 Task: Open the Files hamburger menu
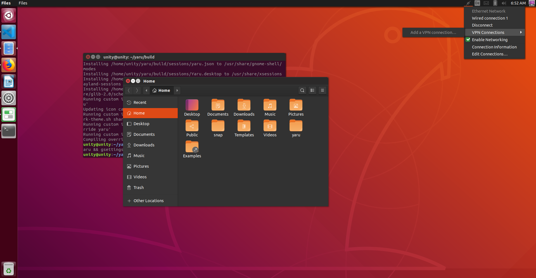click(322, 90)
